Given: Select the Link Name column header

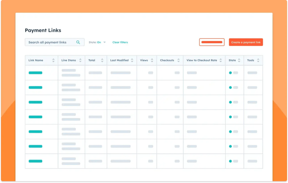Looking at the screenshot, I should (36, 60).
